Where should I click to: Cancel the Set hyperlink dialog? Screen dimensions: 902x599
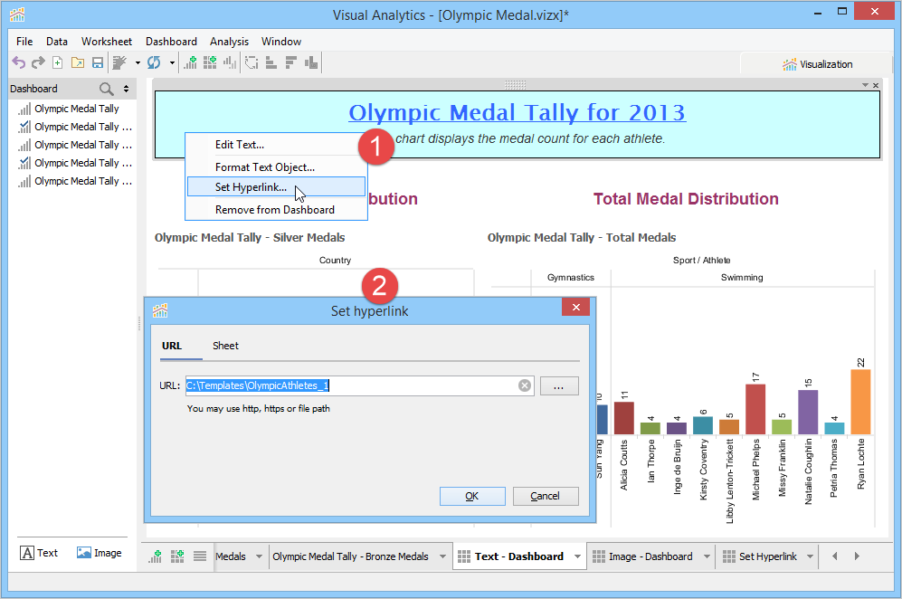click(x=546, y=496)
